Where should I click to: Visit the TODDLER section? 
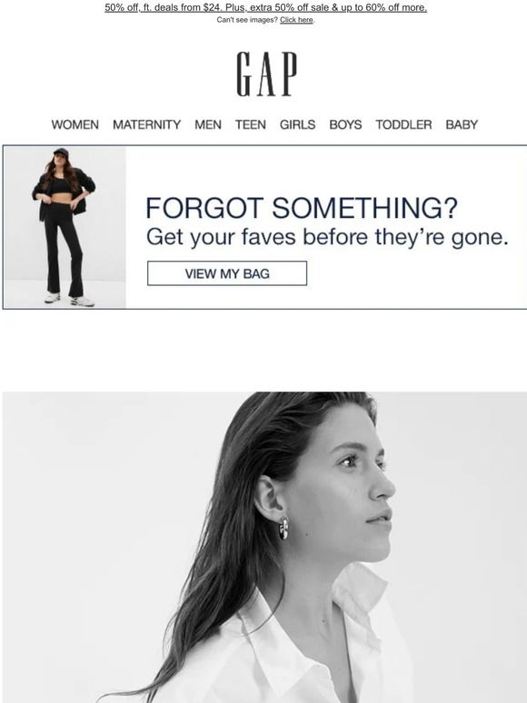(403, 124)
